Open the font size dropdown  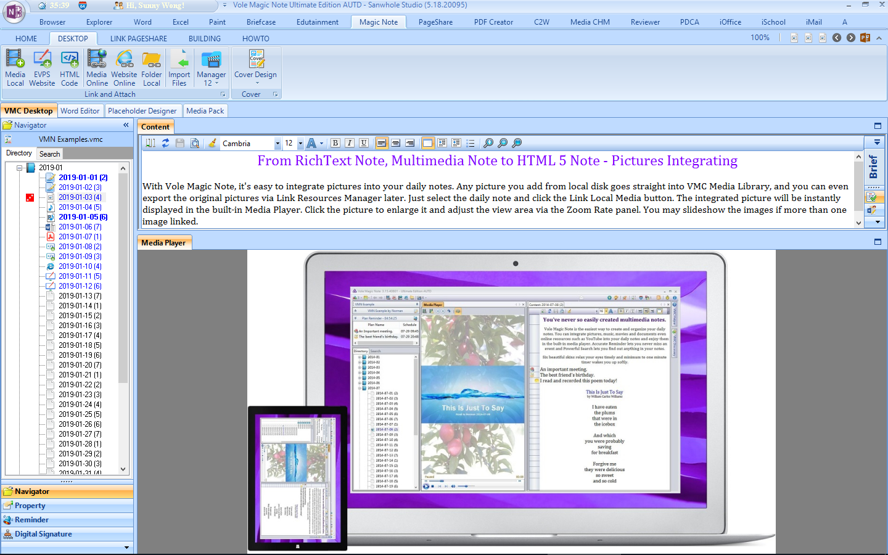pos(300,144)
